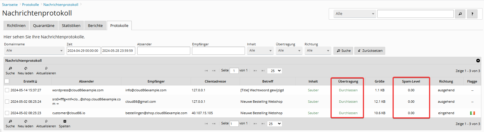Screen dimensions: 484x132
Task: Click the Italian flag icon in Flagge column
Action: pyautogui.click(x=473, y=113)
